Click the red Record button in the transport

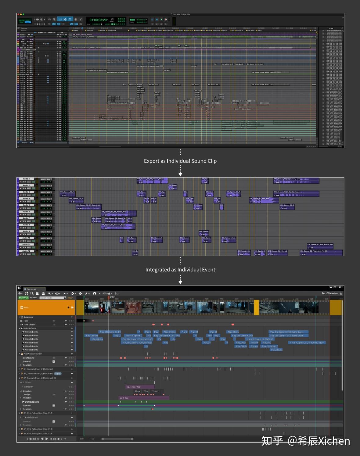click(x=166, y=20)
